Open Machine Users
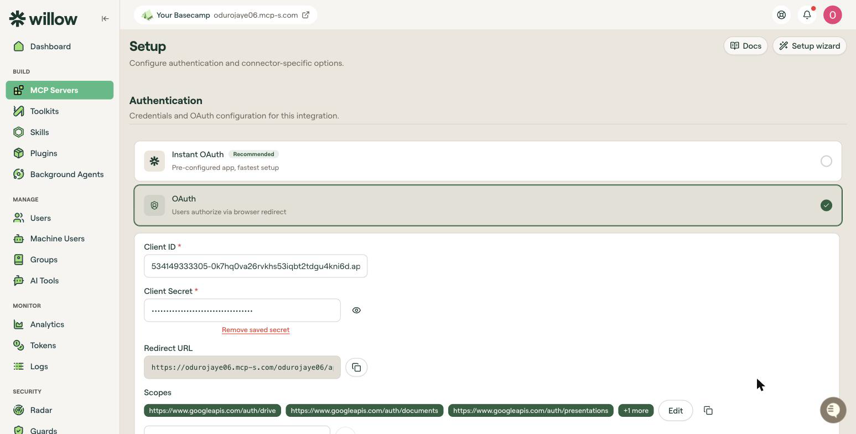Image resolution: width=856 pixels, height=434 pixels. (60, 239)
